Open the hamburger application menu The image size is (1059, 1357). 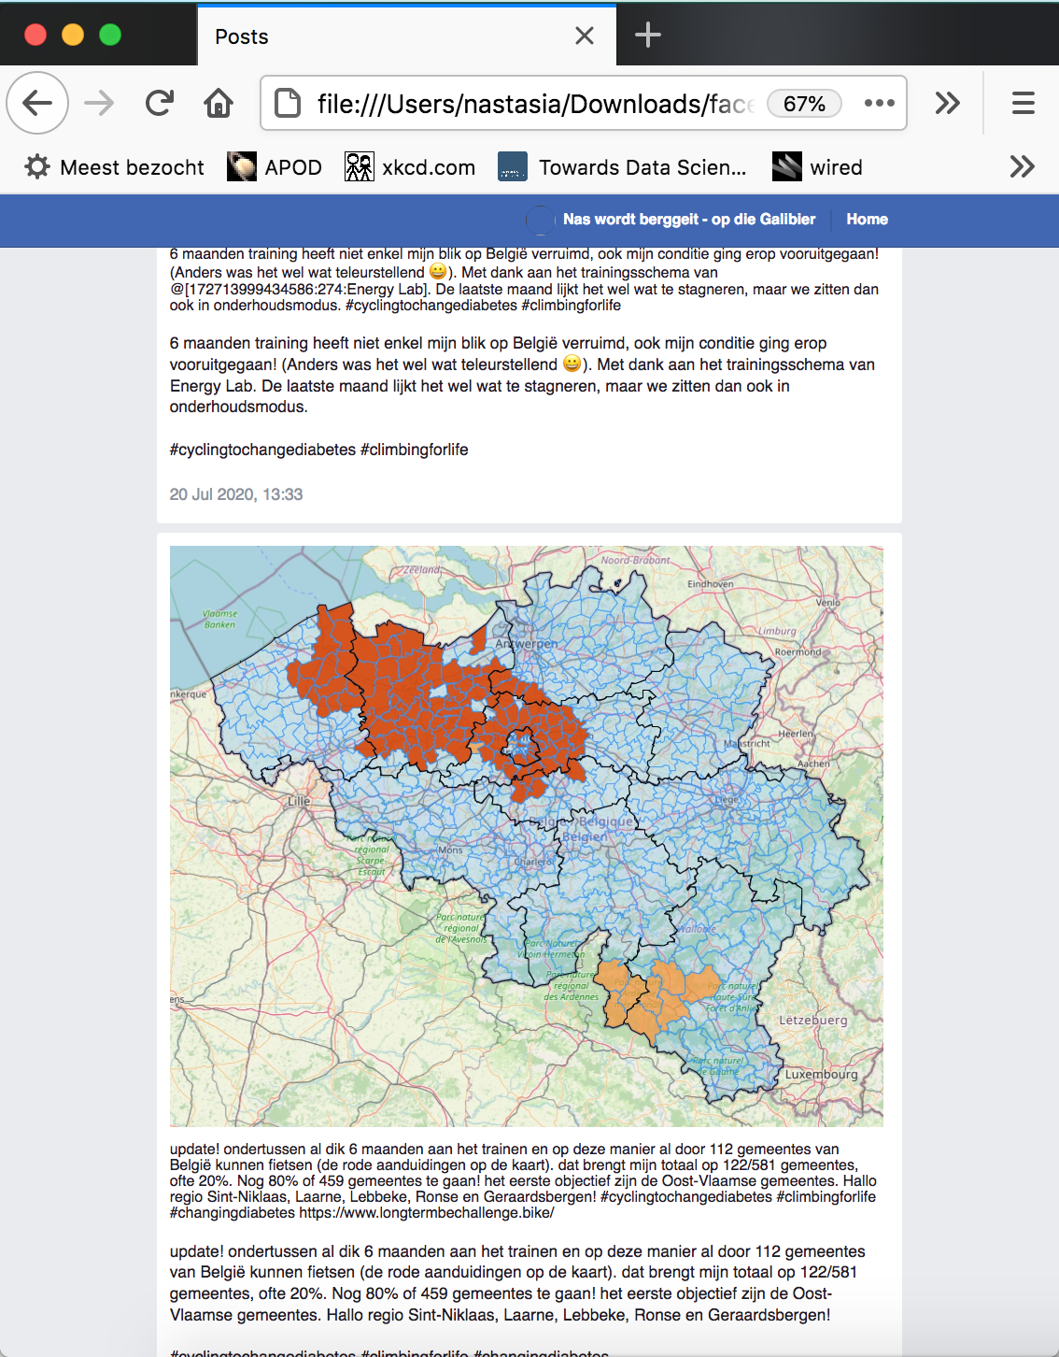tap(1023, 103)
